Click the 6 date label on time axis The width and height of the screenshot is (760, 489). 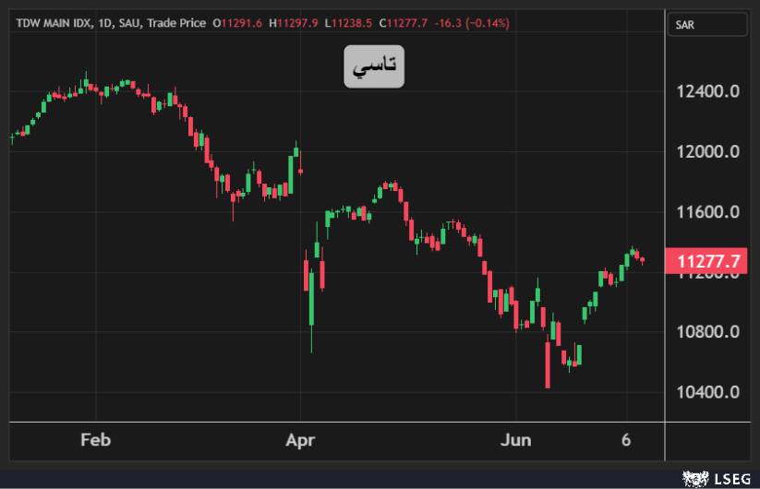click(626, 440)
